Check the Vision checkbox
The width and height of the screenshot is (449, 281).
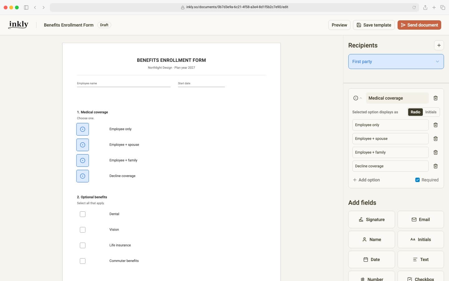click(83, 230)
